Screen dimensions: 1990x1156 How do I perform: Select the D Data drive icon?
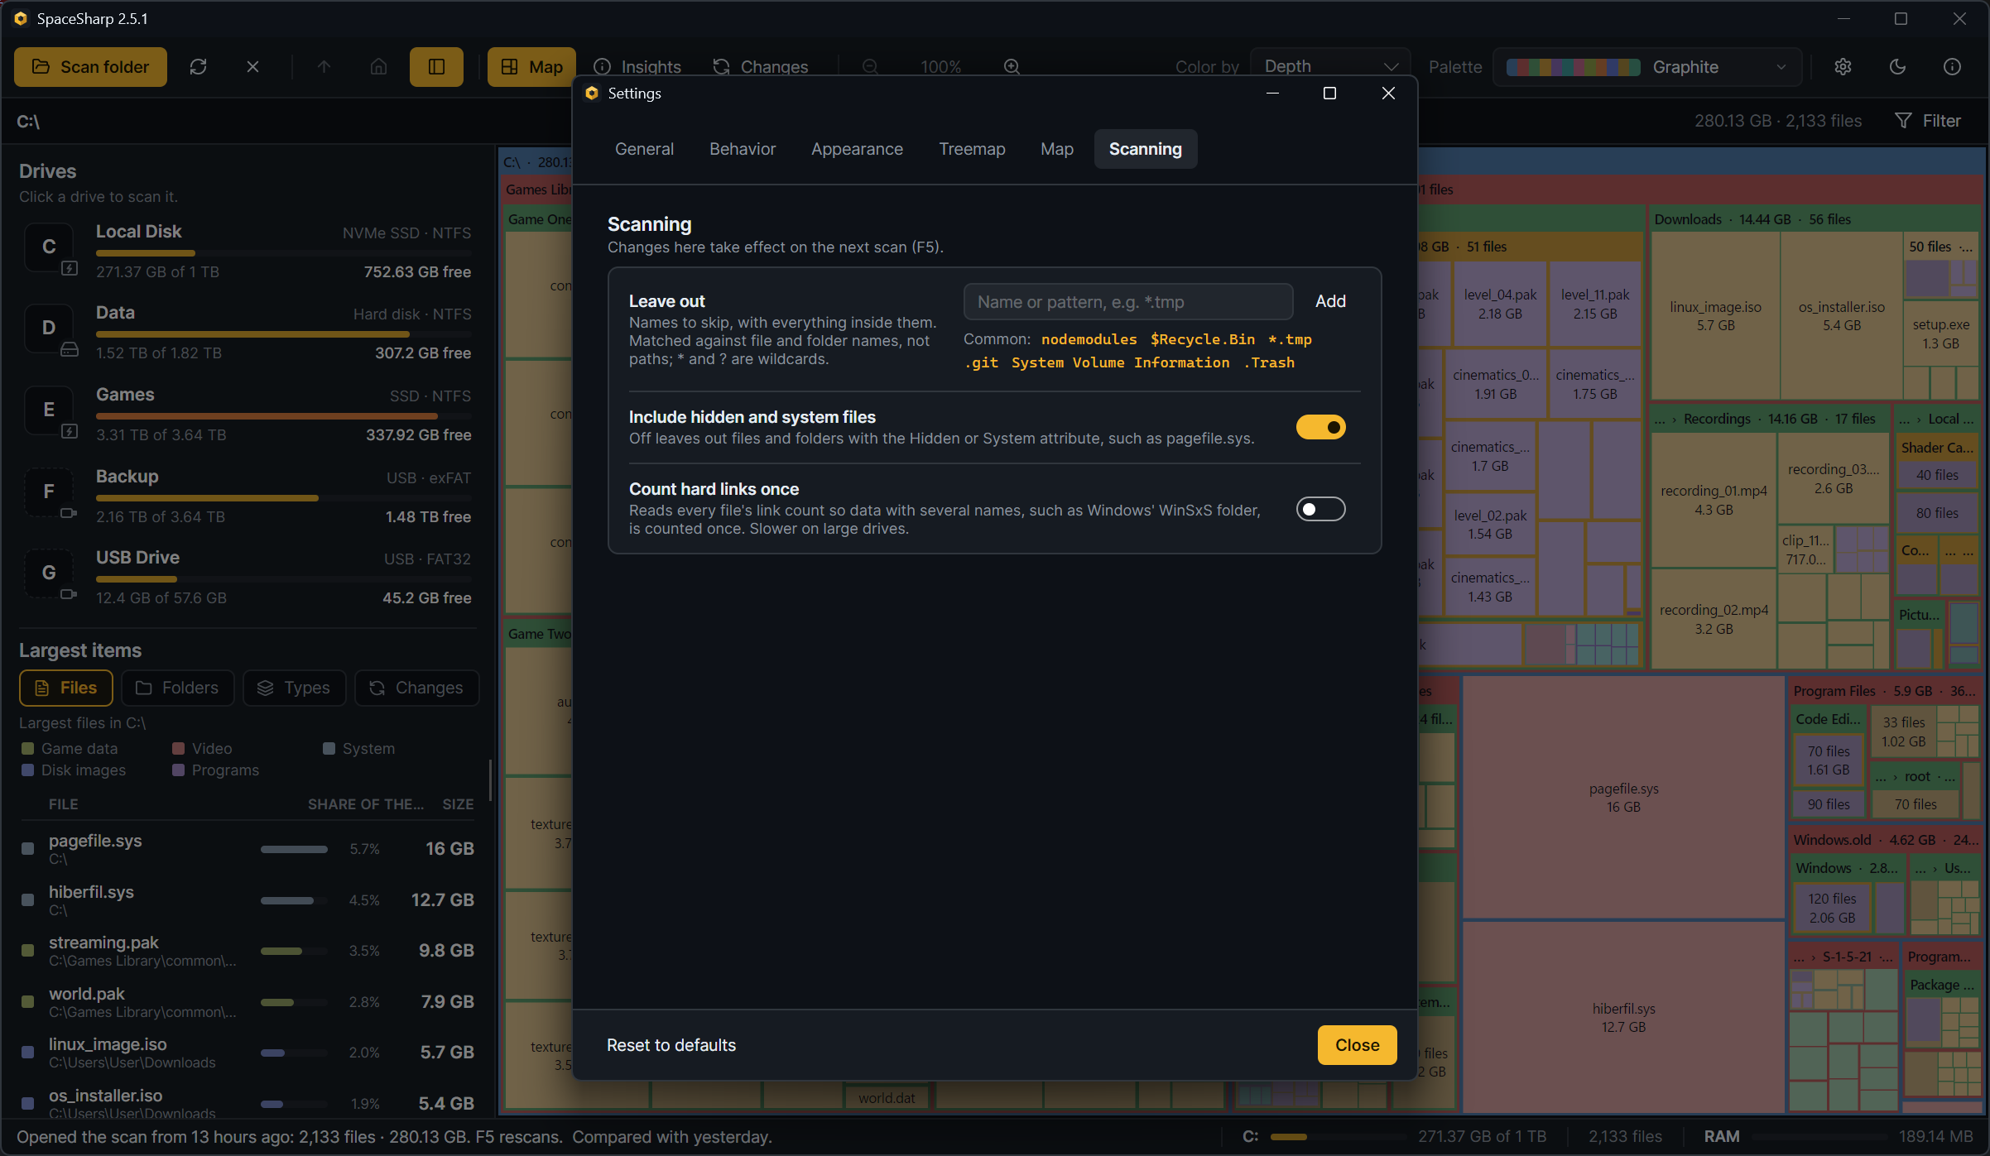[50, 329]
